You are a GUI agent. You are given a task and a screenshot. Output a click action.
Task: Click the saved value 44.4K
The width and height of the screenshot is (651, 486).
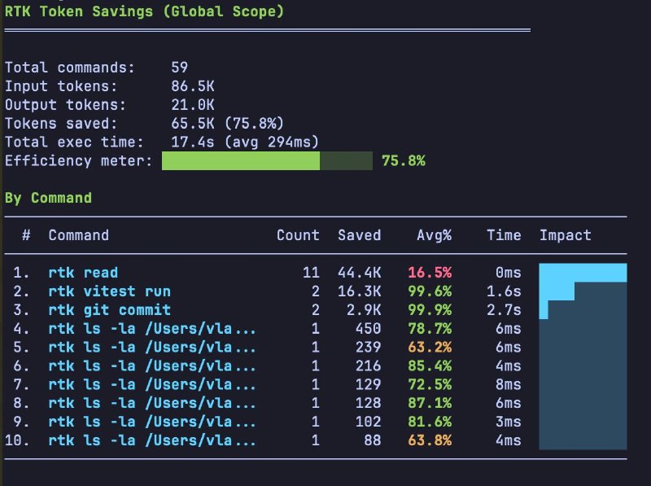click(360, 273)
